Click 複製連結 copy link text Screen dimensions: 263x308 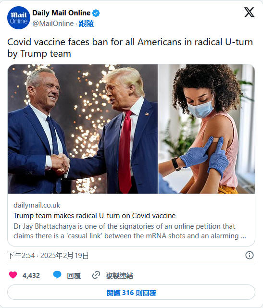coord(119,276)
